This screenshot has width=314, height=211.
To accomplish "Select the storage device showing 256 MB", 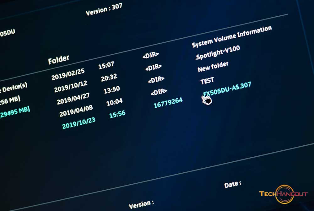I will point(10,101).
